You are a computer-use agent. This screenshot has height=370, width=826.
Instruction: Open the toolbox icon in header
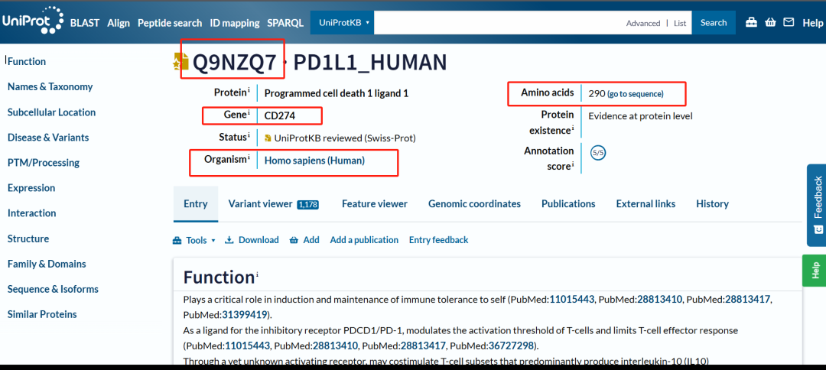(751, 23)
